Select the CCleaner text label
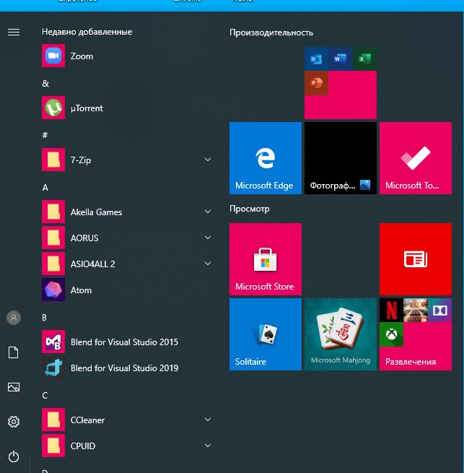The height and width of the screenshot is (473, 464). point(87,420)
